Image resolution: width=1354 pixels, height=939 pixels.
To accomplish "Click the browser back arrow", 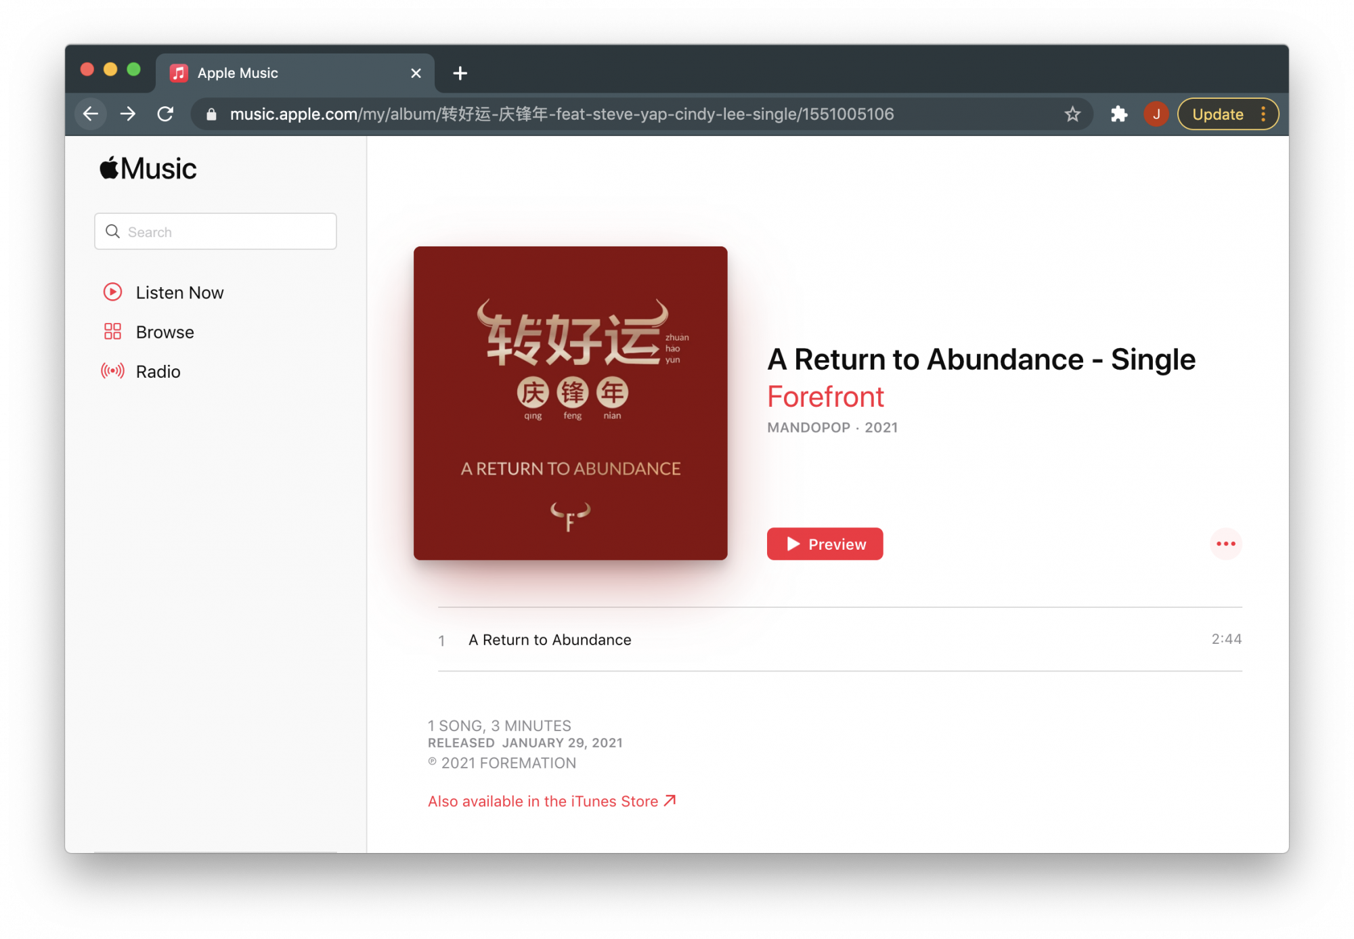I will 91,114.
